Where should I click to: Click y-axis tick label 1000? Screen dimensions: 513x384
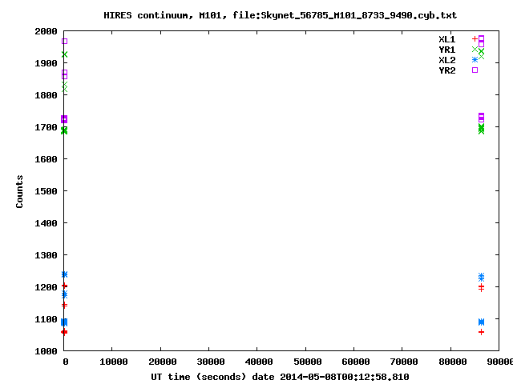click(x=46, y=351)
